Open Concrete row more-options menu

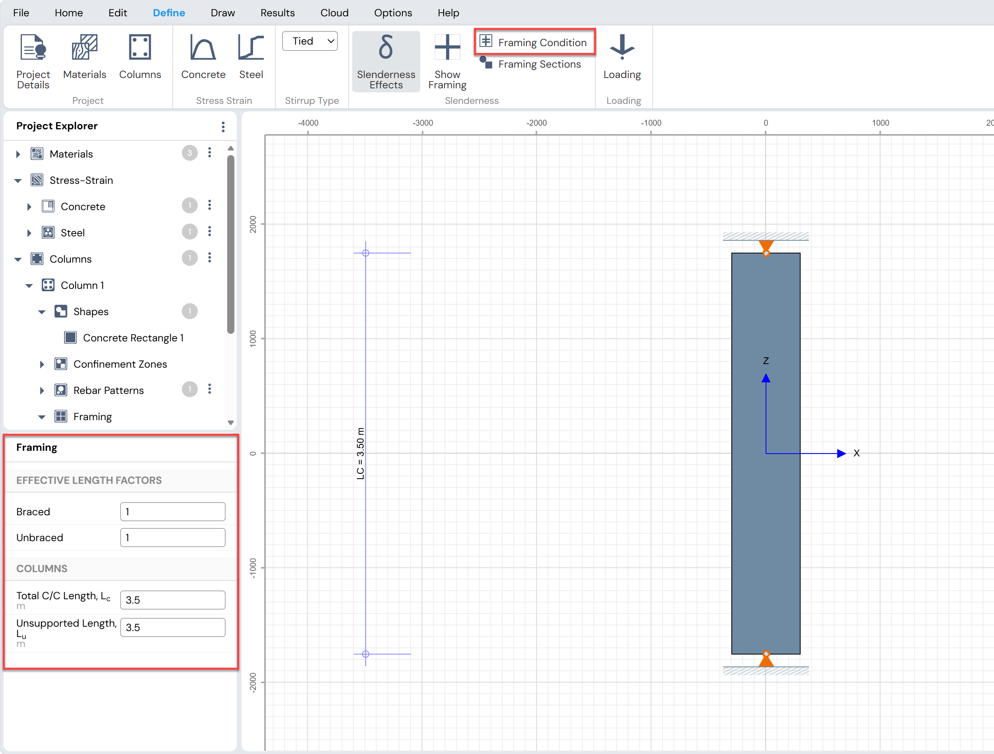(x=209, y=205)
